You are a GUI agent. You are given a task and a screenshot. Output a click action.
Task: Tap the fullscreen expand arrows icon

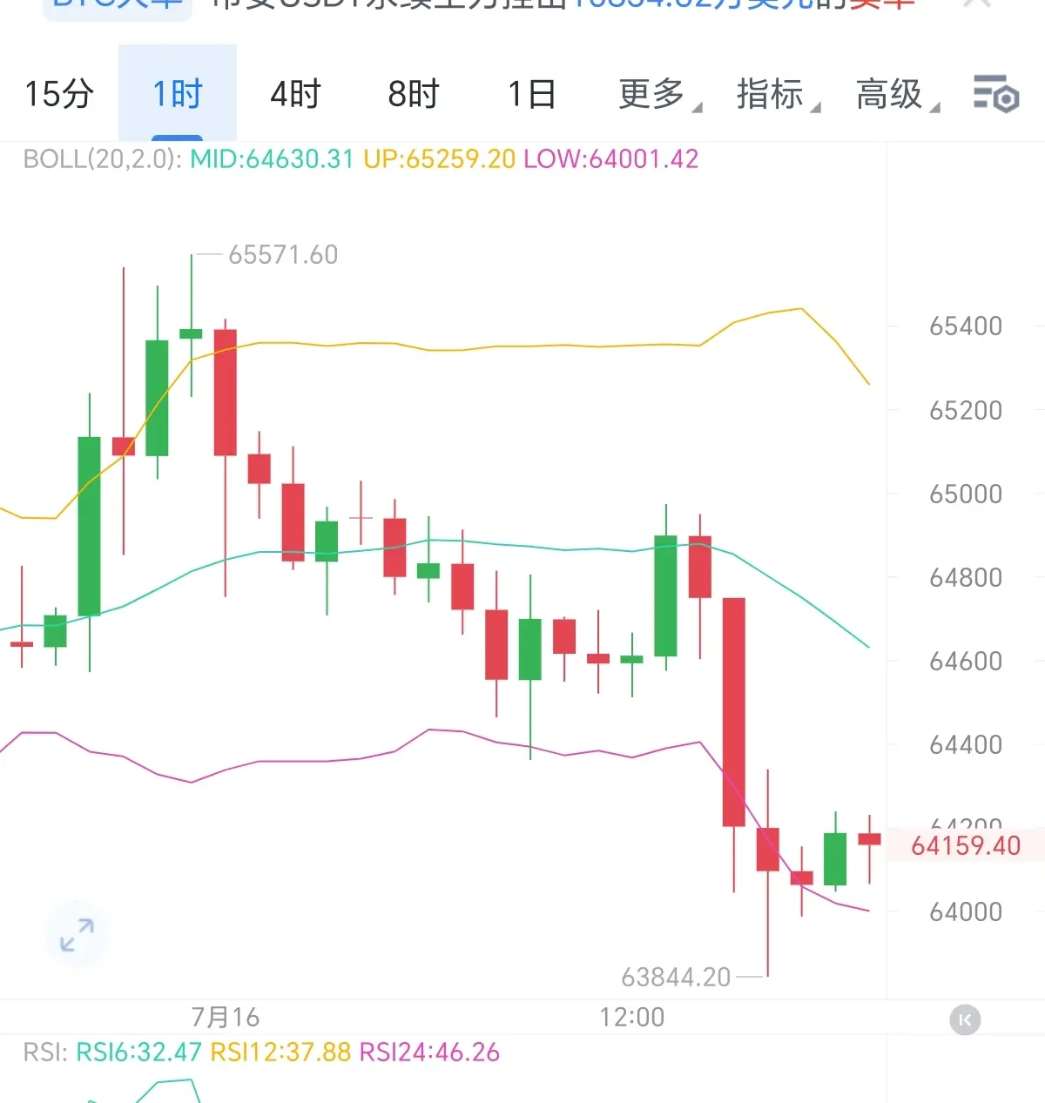78,935
